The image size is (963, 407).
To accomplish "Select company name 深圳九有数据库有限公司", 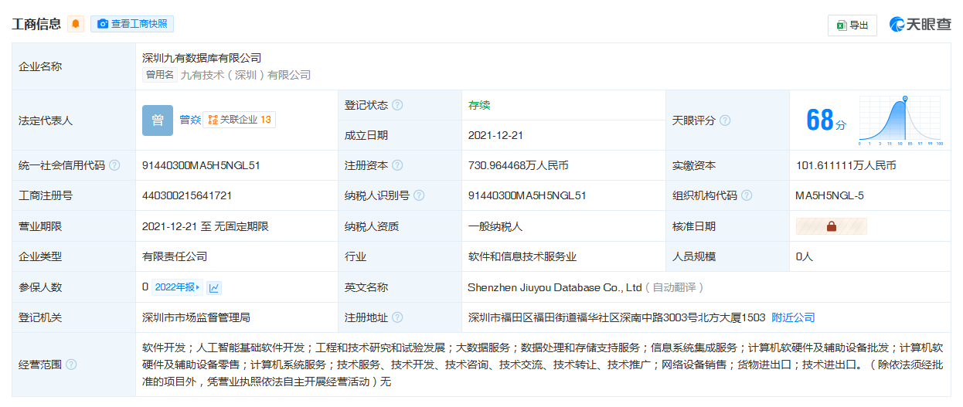I will click(202, 58).
